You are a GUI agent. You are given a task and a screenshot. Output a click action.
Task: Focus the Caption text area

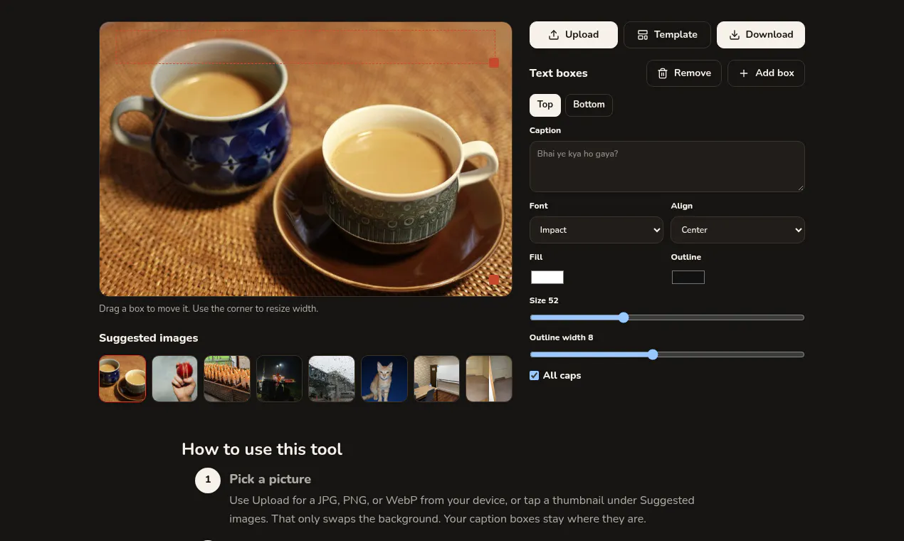(x=667, y=167)
